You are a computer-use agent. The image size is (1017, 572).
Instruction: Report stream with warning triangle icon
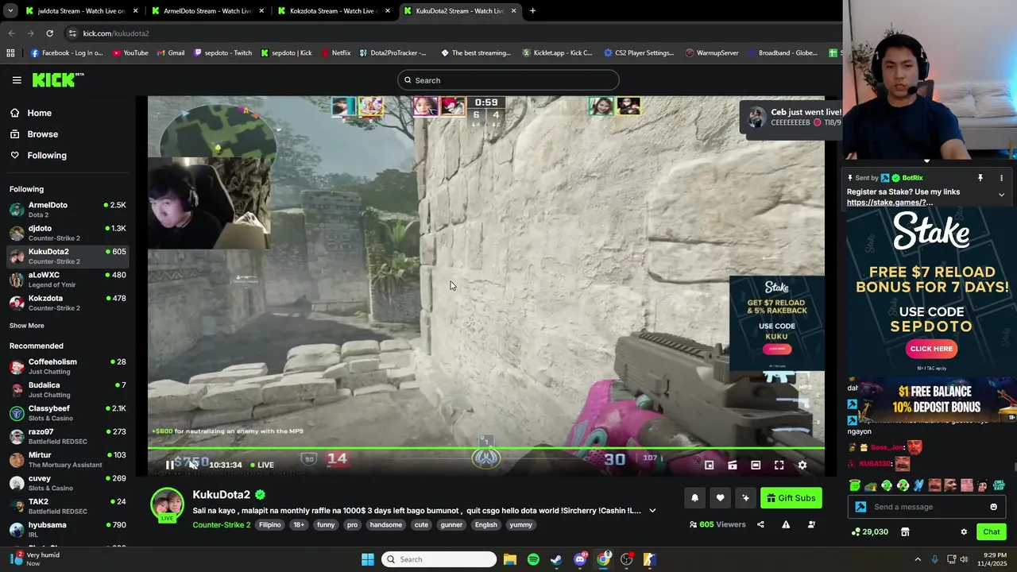(x=786, y=524)
